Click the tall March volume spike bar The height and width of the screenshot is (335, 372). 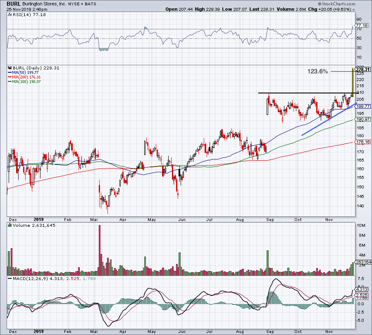pos(100,250)
